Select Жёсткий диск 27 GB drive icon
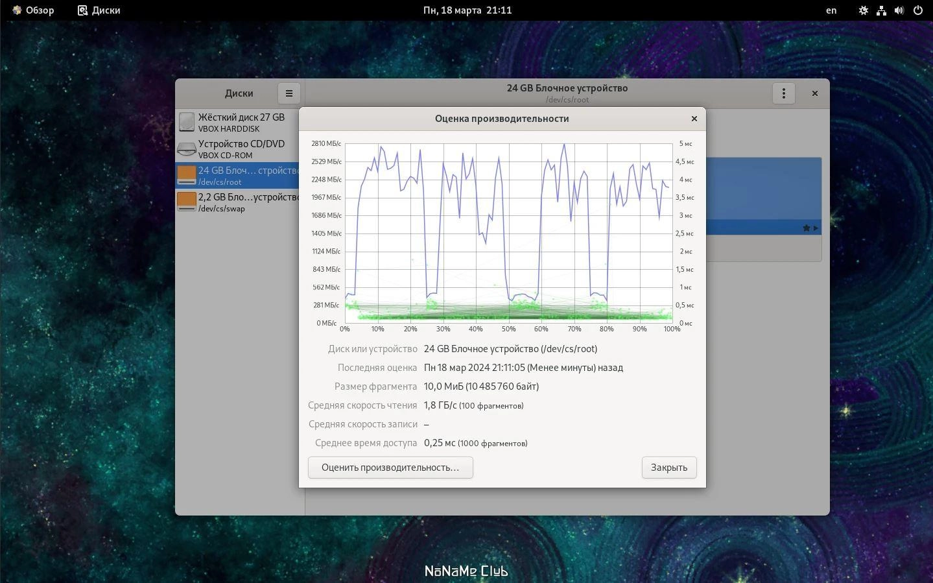This screenshot has width=933, height=583. coord(187,123)
